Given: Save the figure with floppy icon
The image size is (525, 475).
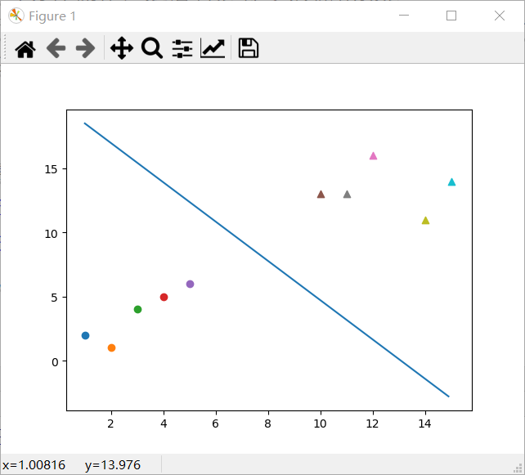Looking at the screenshot, I should click(x=249, y=49).
